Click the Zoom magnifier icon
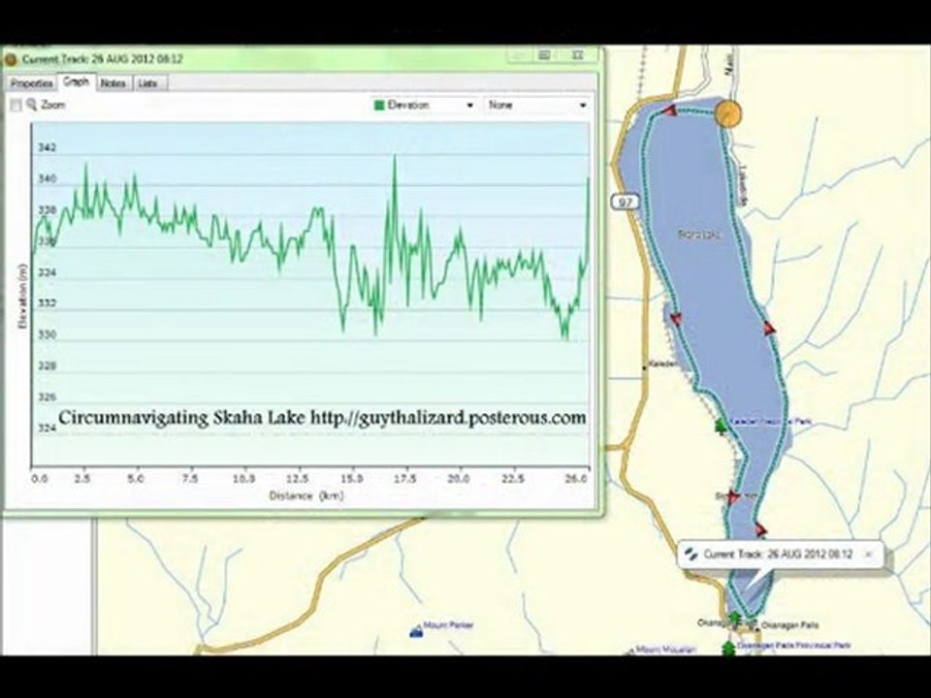Image resolution: width=931 pixels, height=698 pixels. [32, 105]
